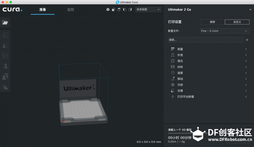This screenshot has width=254, height=147.
Task: Select the Mirror tool in left toolbar
Action: tap(5, 66)
